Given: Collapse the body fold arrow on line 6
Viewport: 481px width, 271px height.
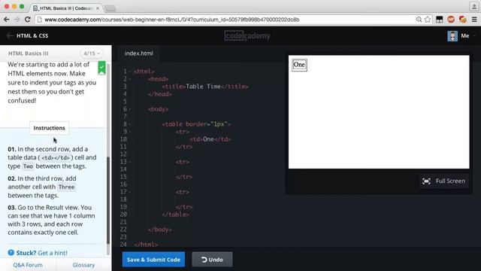Looking at the screenshot, I should (130, 109).
